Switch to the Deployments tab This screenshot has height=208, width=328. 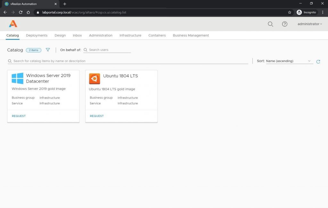pos(37,35)
